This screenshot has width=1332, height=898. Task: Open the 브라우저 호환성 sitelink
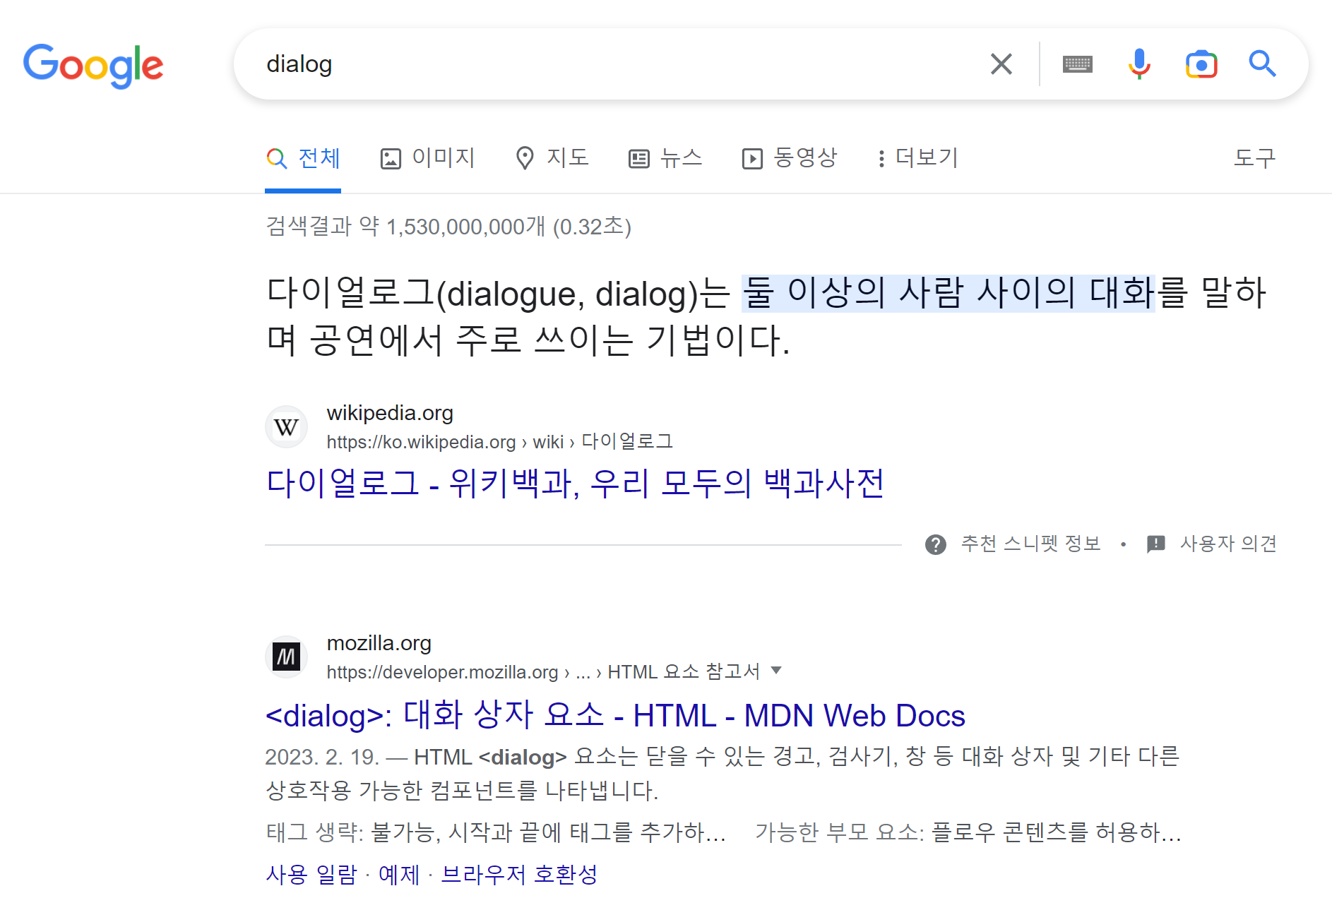point(519,875)
